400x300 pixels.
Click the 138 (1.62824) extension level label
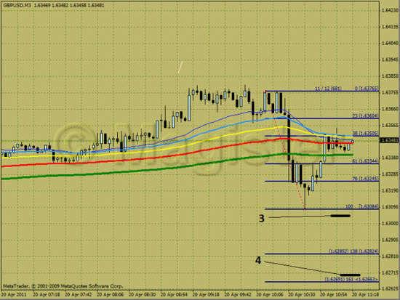pos(353,251)
